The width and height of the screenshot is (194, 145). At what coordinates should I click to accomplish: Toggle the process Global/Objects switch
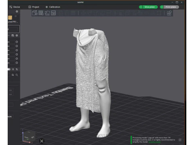(x=9, y=69)
